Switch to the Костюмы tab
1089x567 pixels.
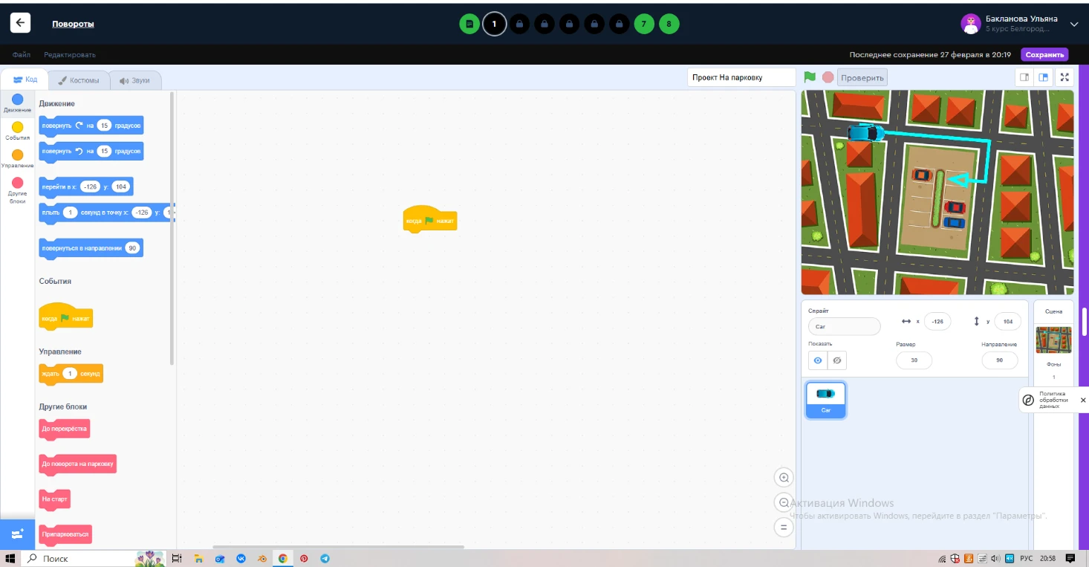click(79, 80)
